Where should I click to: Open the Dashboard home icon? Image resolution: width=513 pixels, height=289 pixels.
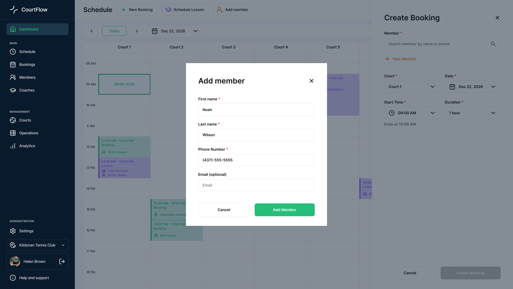pos(13,29)
